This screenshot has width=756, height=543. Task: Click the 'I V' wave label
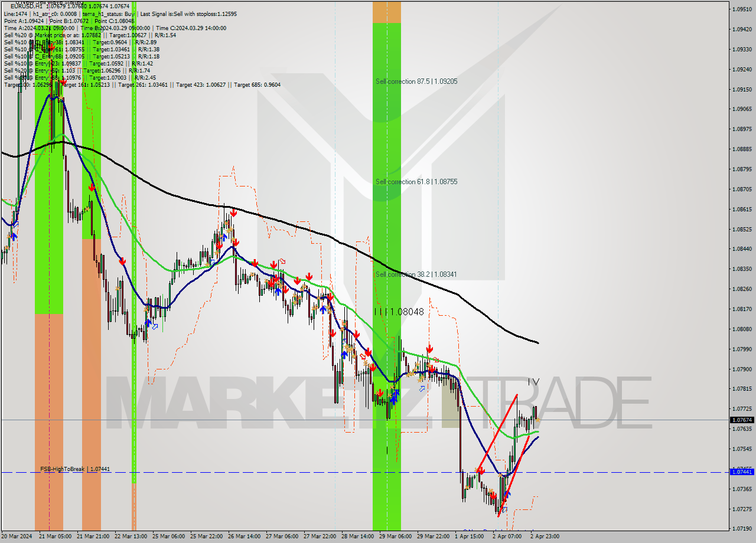[533, 382]
